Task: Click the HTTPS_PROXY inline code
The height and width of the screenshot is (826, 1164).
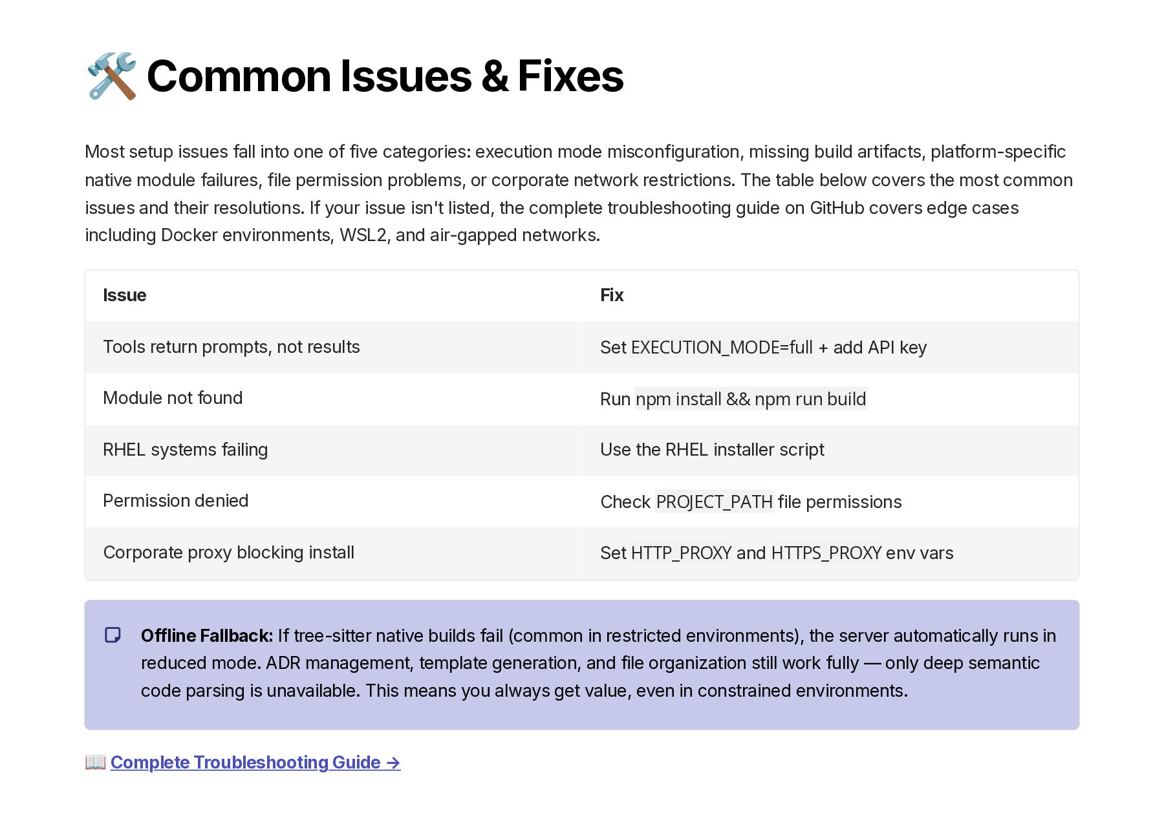Action: click(x=826, y=553)
